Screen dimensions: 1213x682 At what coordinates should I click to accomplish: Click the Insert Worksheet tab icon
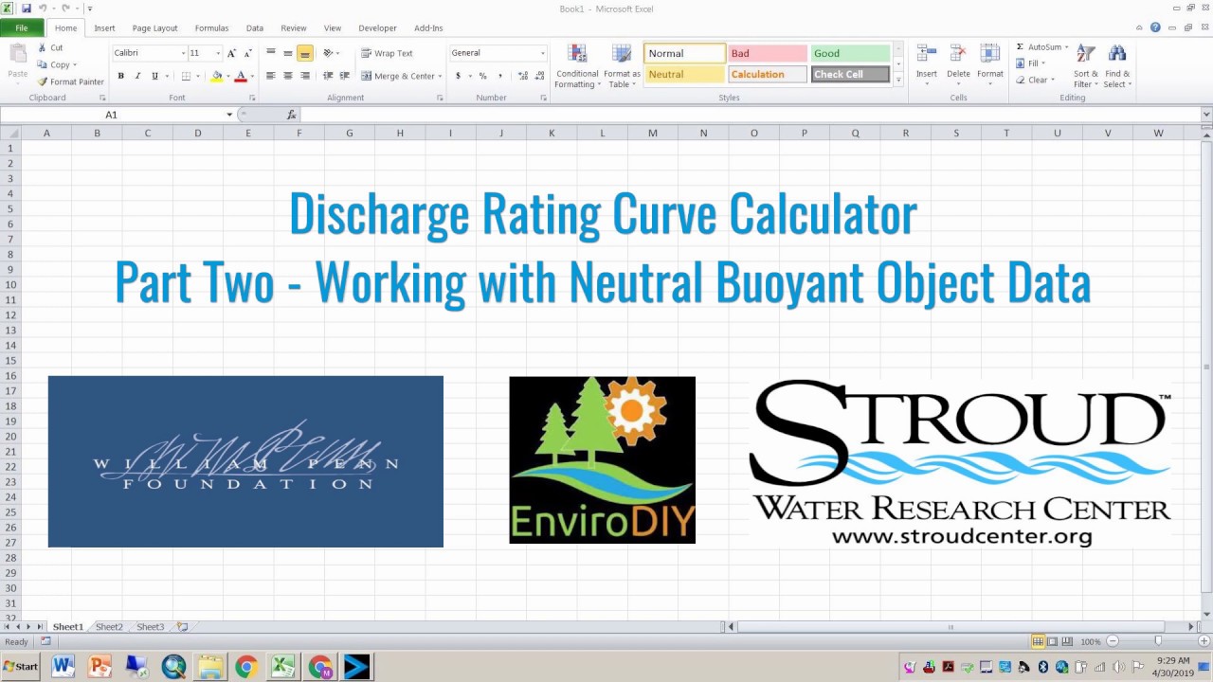pyautogui.click(x=183, y=627)
